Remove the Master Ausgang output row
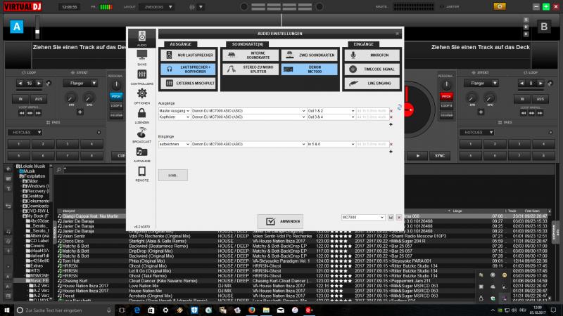The height and width of the screenshot is (316, 563). [x=391, y=111]
